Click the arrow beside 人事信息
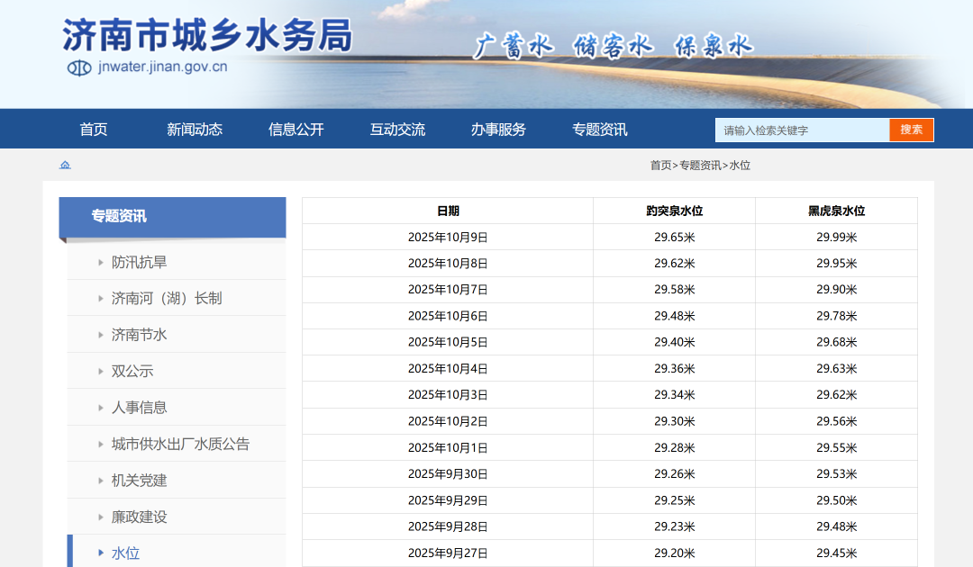This screenshot has width=973, height=567. [x=101, y=408]
